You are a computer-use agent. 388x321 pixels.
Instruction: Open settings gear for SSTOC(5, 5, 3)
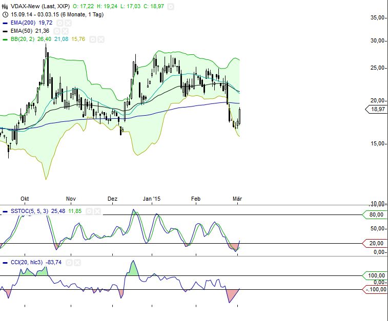pyautogui.click(x=89, y=211)
